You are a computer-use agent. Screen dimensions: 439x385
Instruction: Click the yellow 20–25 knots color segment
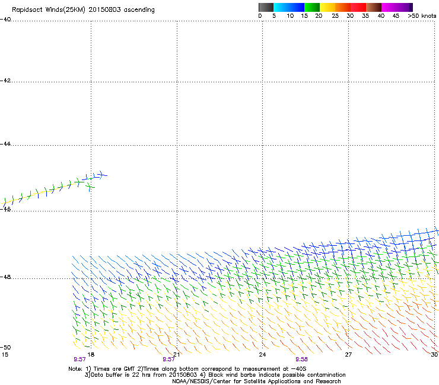pos(327,7)
